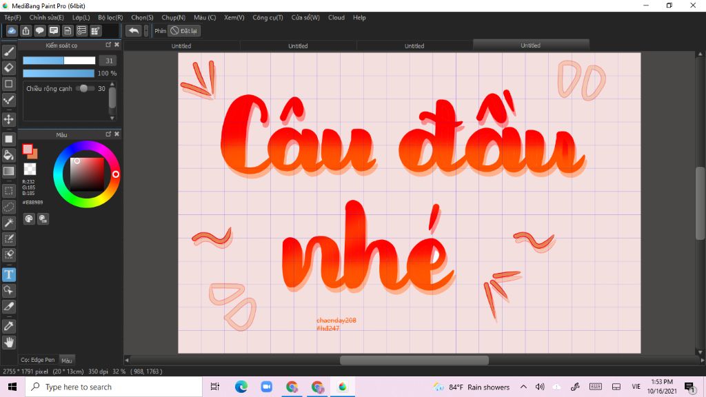Click the orange background color swatch
The width and height of the screenshot is (706, 397).
coord(34,155)
